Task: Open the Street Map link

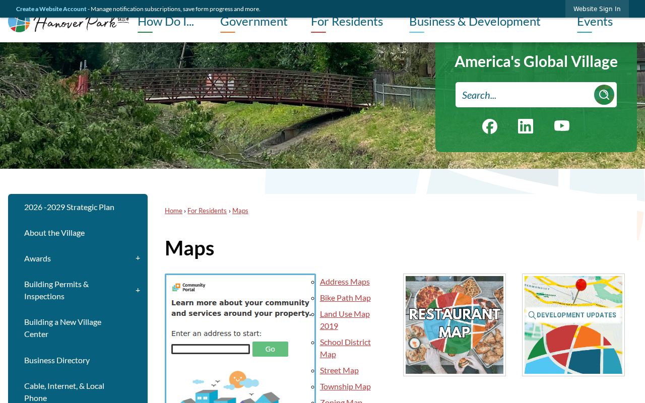Action: pos(339,370)
